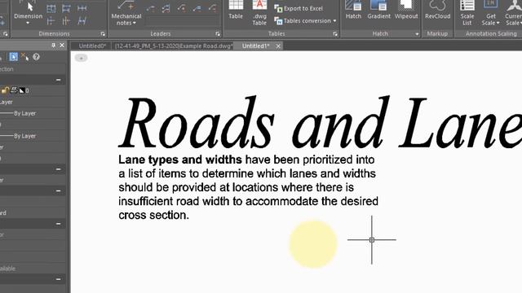Toggle the layer 0 plot printer icon

[14, 90]
